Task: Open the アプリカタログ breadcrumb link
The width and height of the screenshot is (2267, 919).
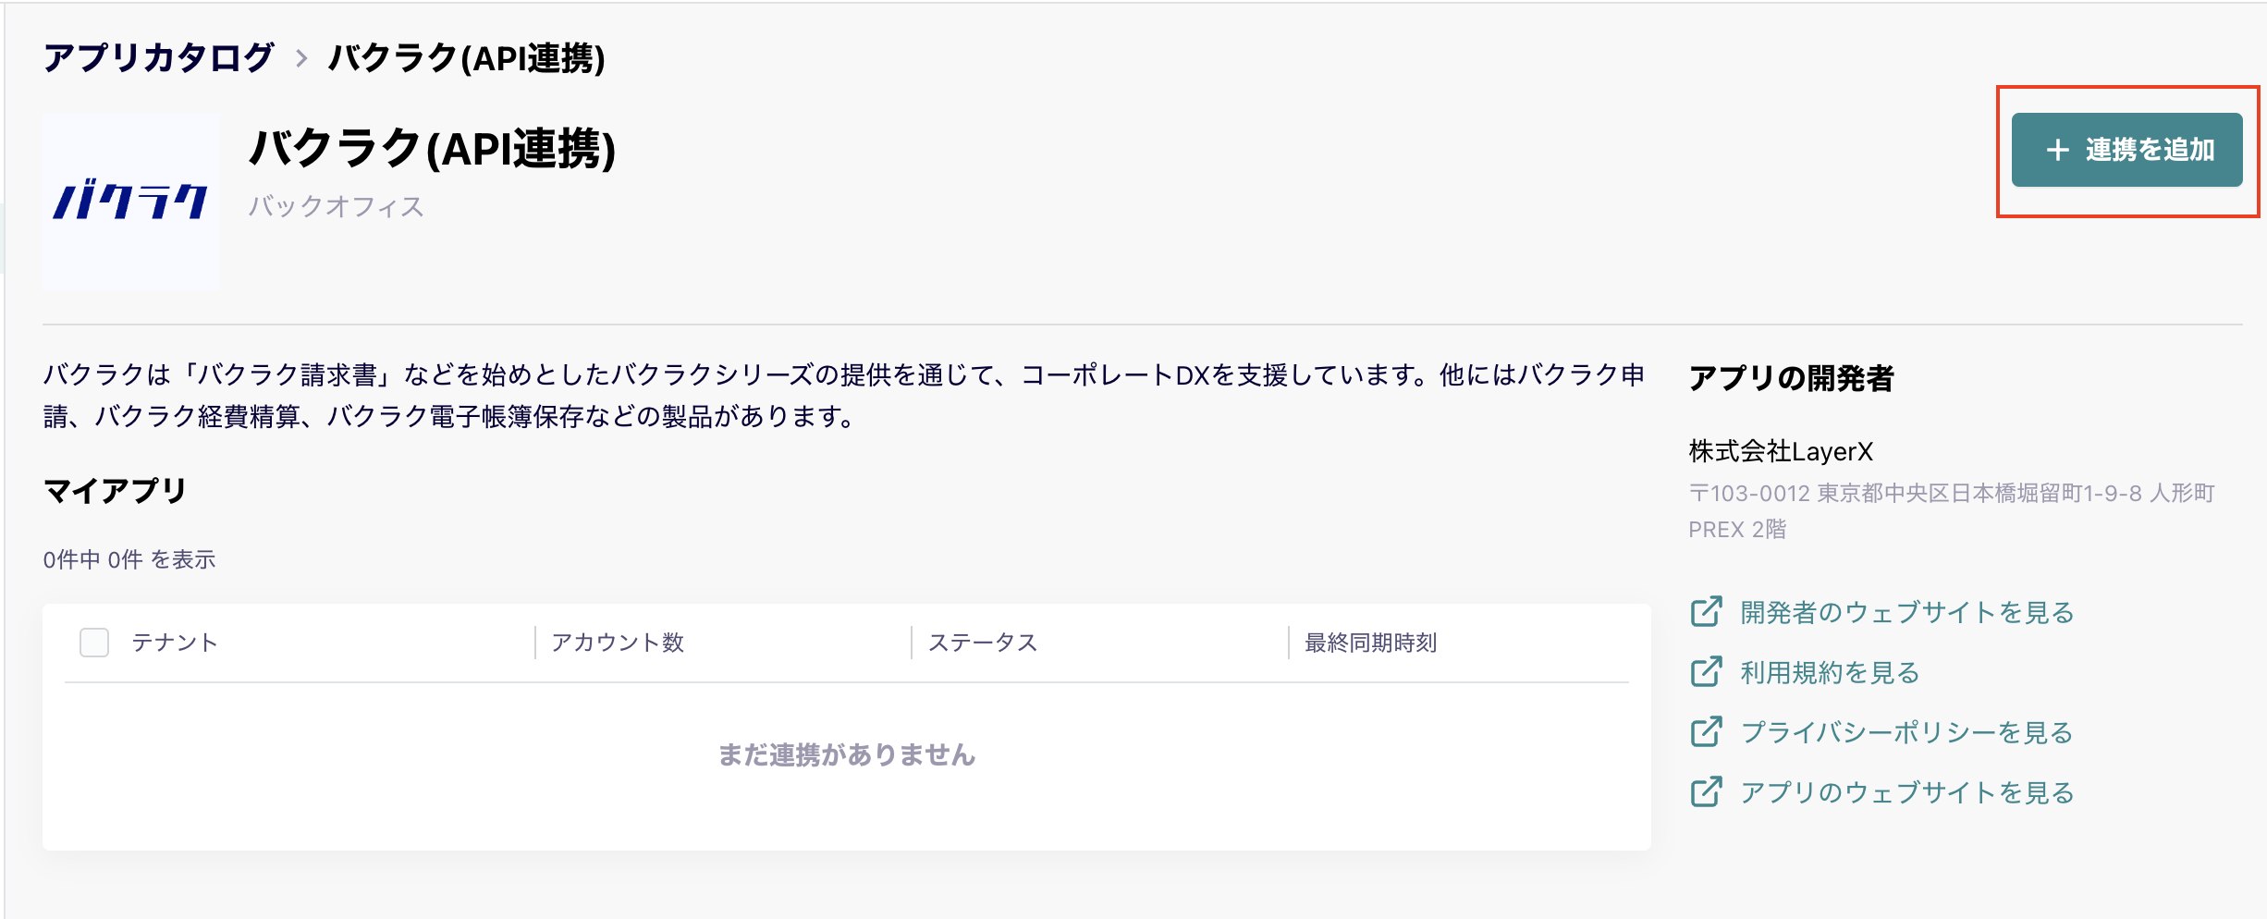Action: pyautogui.click(x=159, y=57)
